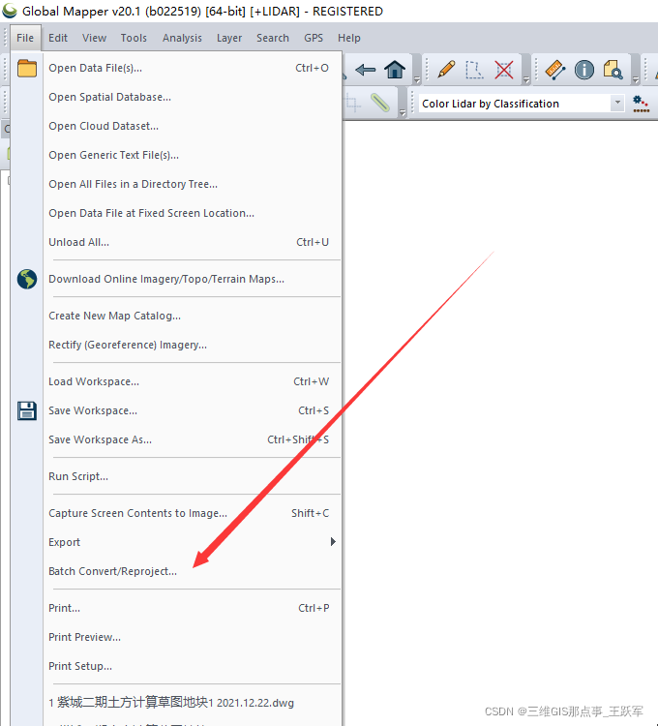
Task: Select the pencil Digitizer tool
Action: [446, 70]
